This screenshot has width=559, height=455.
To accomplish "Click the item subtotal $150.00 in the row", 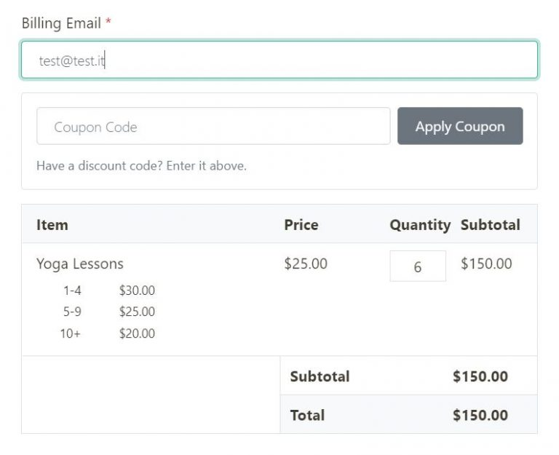I will [486, 264].
